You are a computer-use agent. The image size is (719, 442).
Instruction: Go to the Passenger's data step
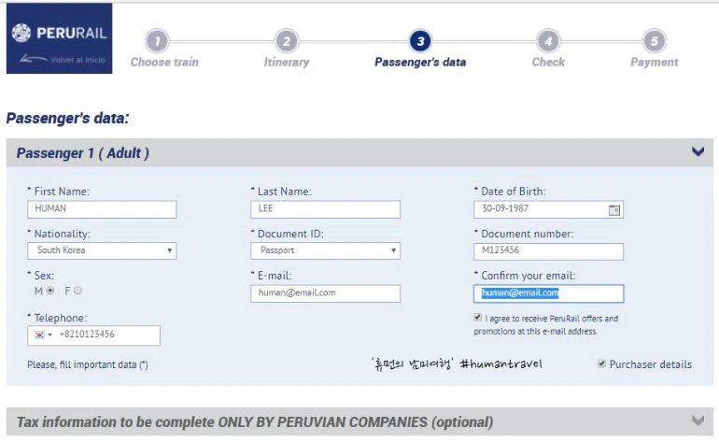click(420, 41)
